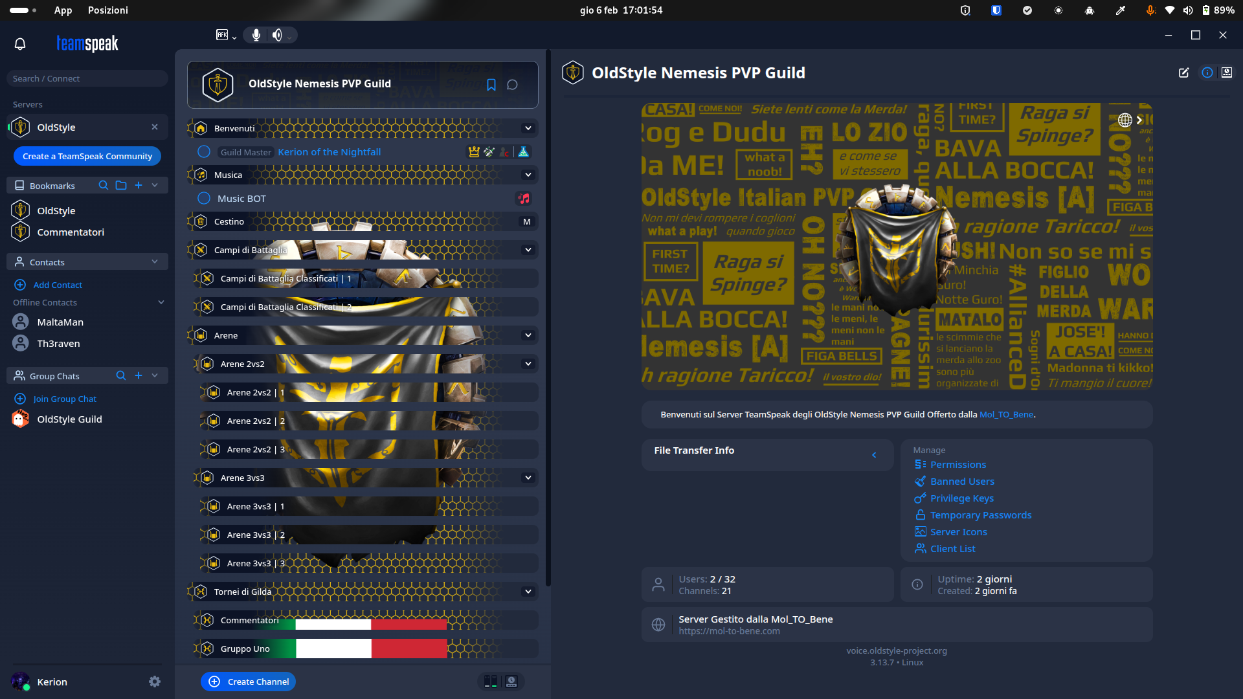
Task: Open the history clock icon at the channel list bottom
Action: click(511, 682)
